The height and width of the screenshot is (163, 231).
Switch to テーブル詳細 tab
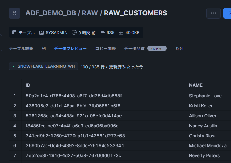coord(21,49)
